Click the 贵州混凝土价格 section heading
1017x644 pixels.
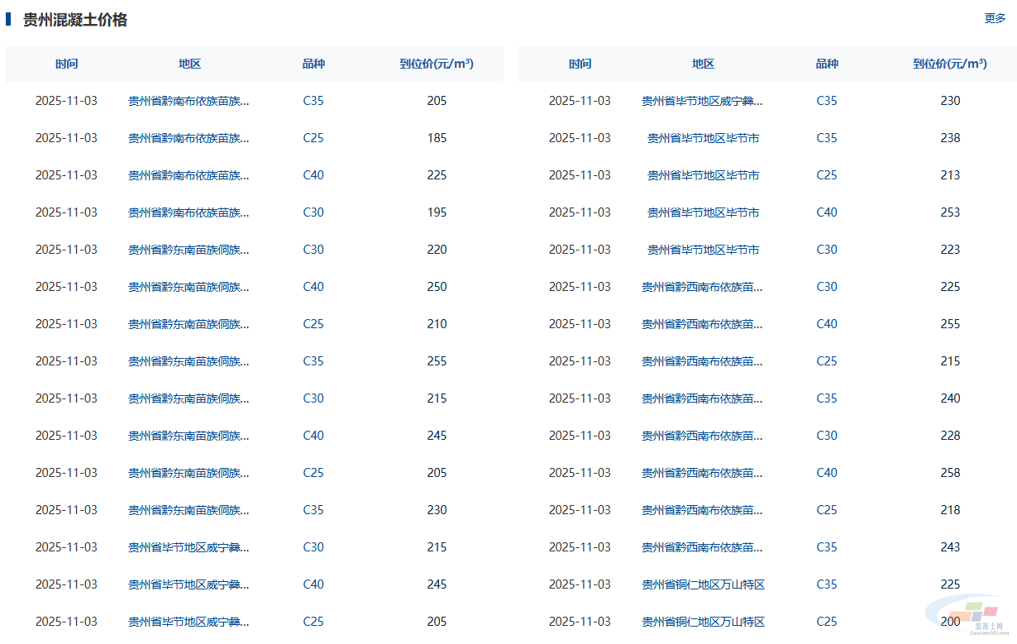coord(74,20)
